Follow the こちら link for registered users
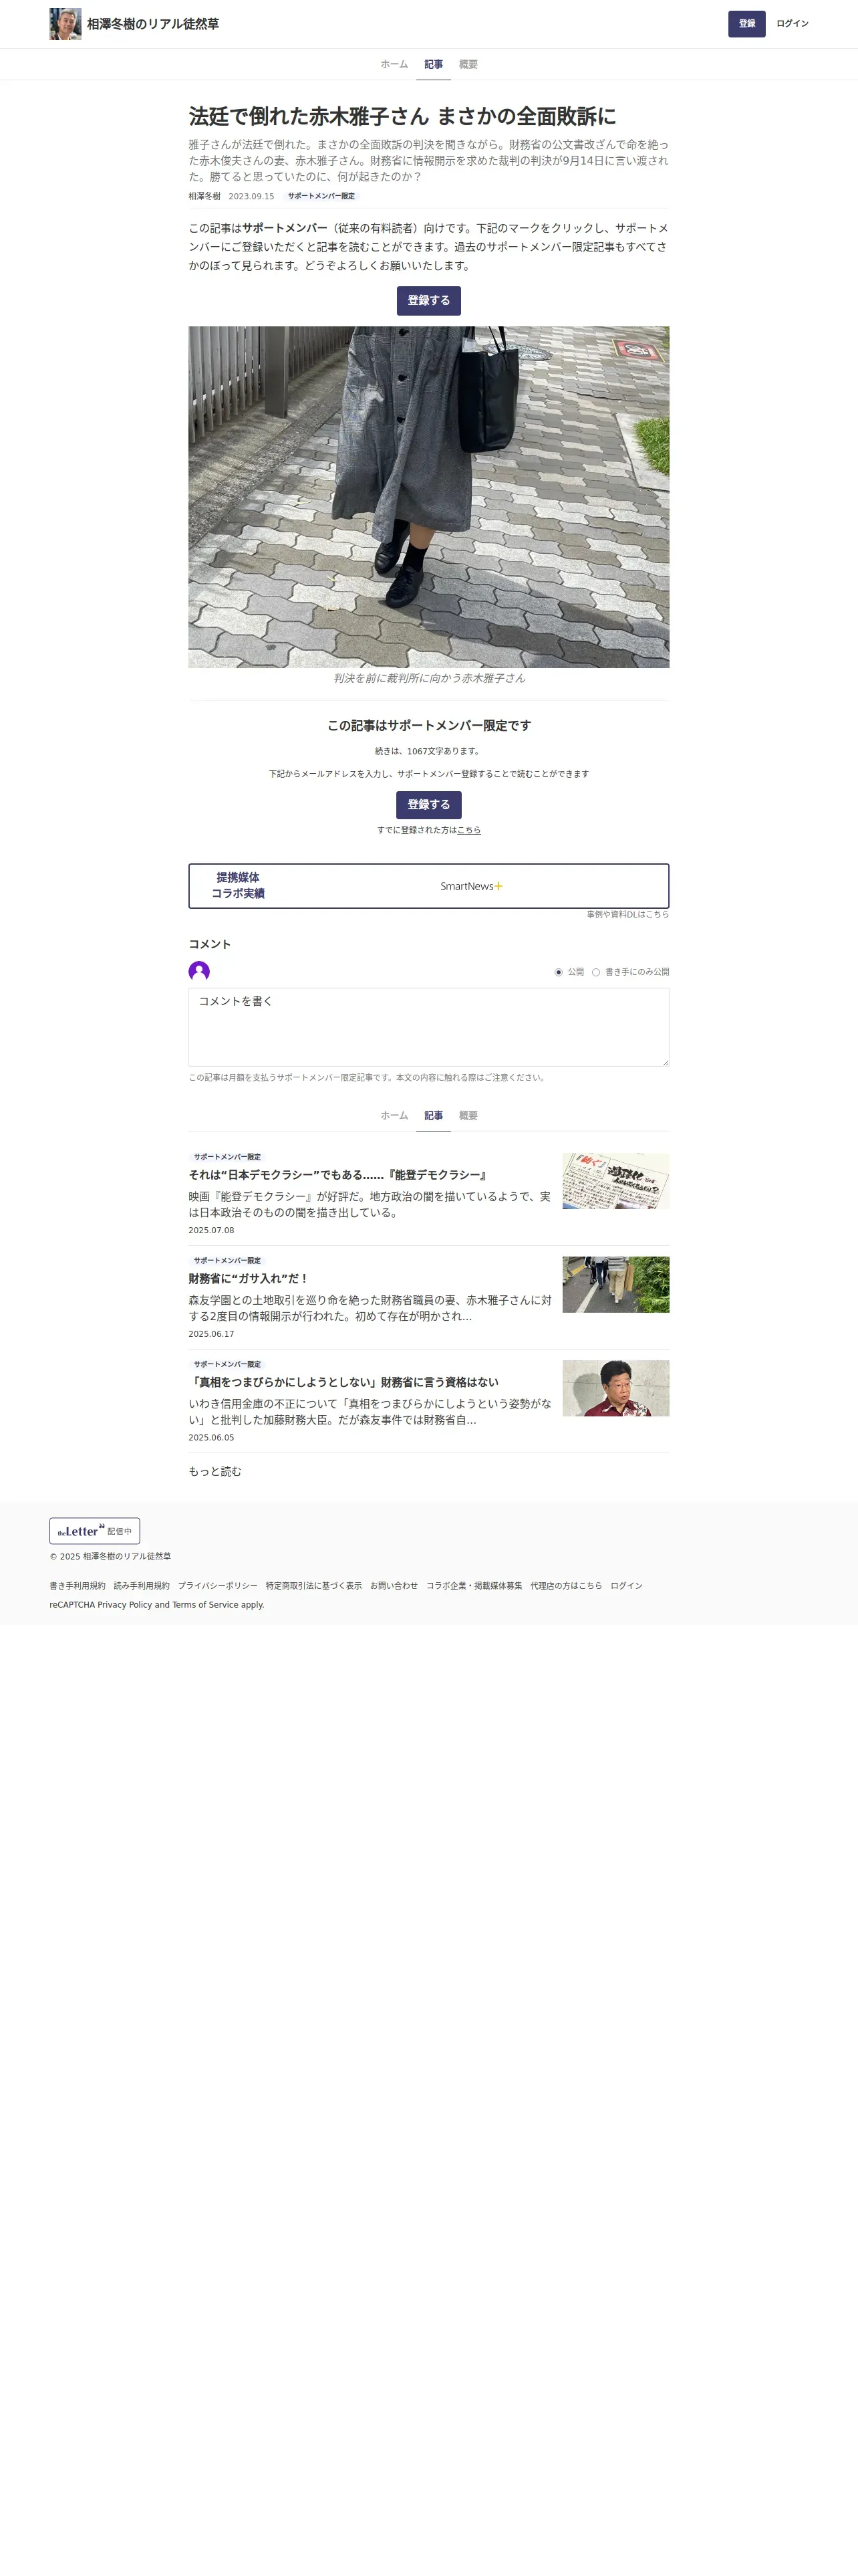858x2576 pixels. 468,830
